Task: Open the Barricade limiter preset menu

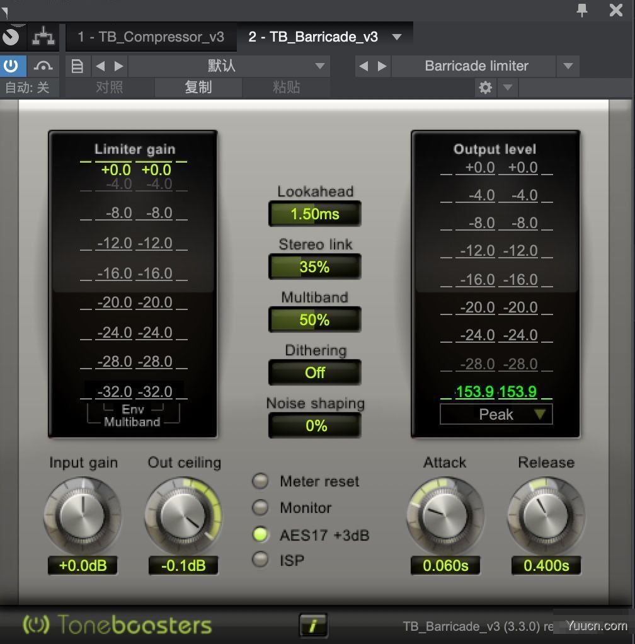Action: coord(476,66)
